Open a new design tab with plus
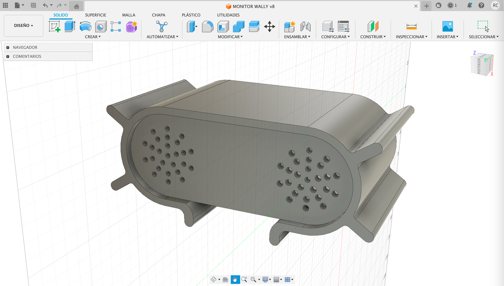This screenshot has height=286, width=504. (x=426, y=6)
